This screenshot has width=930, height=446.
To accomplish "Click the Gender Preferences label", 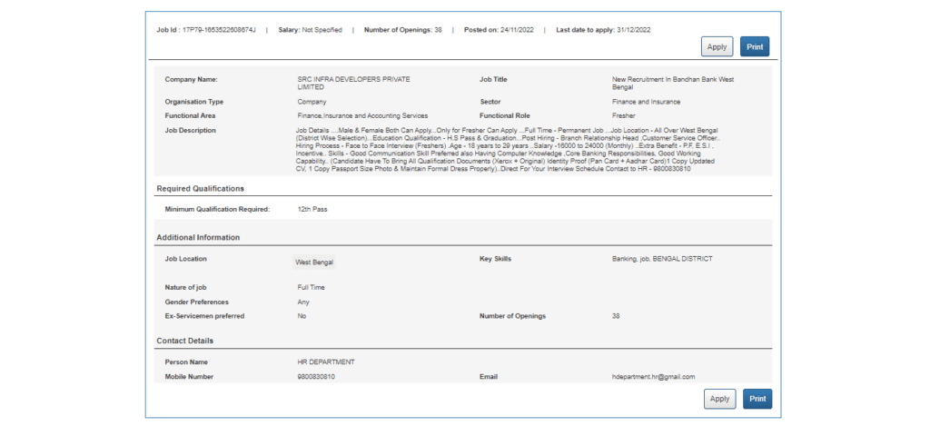I will click(x=196, y=302).
